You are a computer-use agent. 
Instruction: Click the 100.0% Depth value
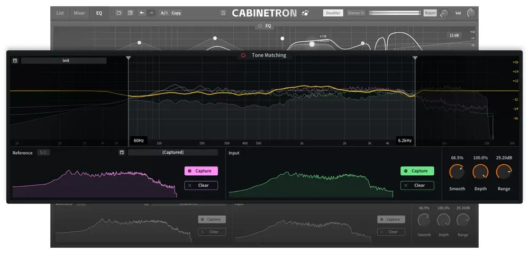tap(480, 158)
